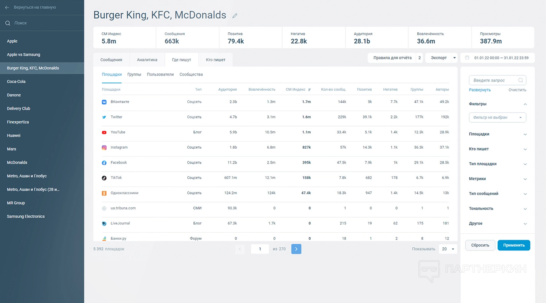Screen dimensions: 546x303
Task: Click the 'Введите запрос' input field
Action: pos(497,80)
